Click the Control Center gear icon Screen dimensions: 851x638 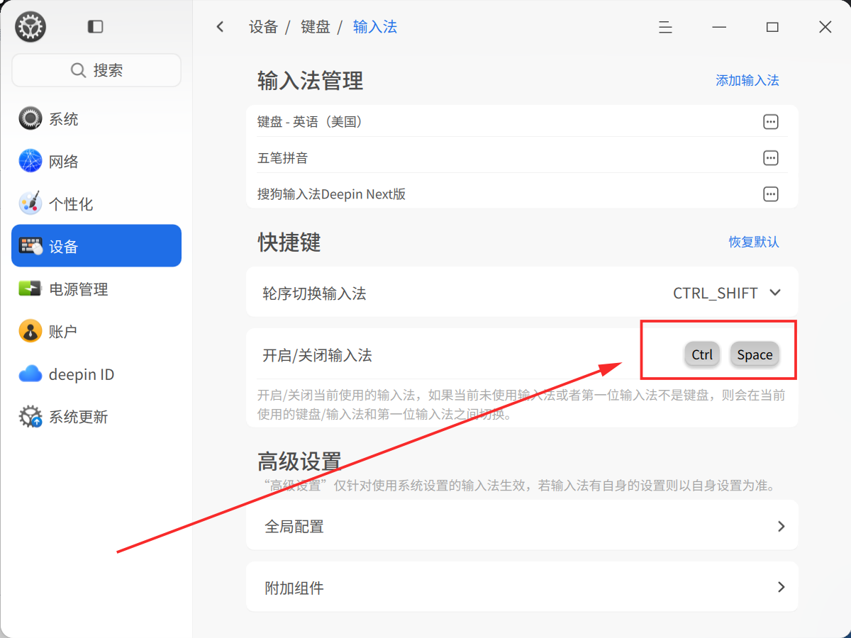click(x=30, y=27)
